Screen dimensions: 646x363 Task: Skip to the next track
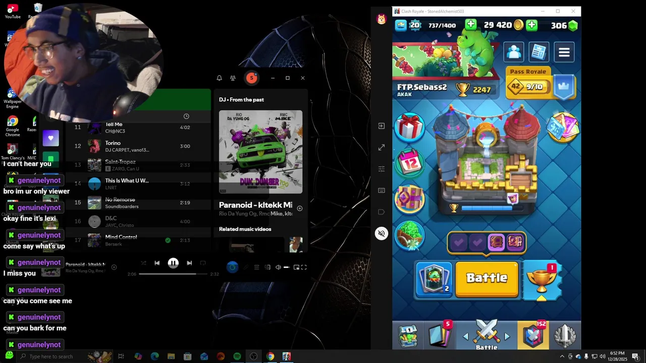click(189, 263)
